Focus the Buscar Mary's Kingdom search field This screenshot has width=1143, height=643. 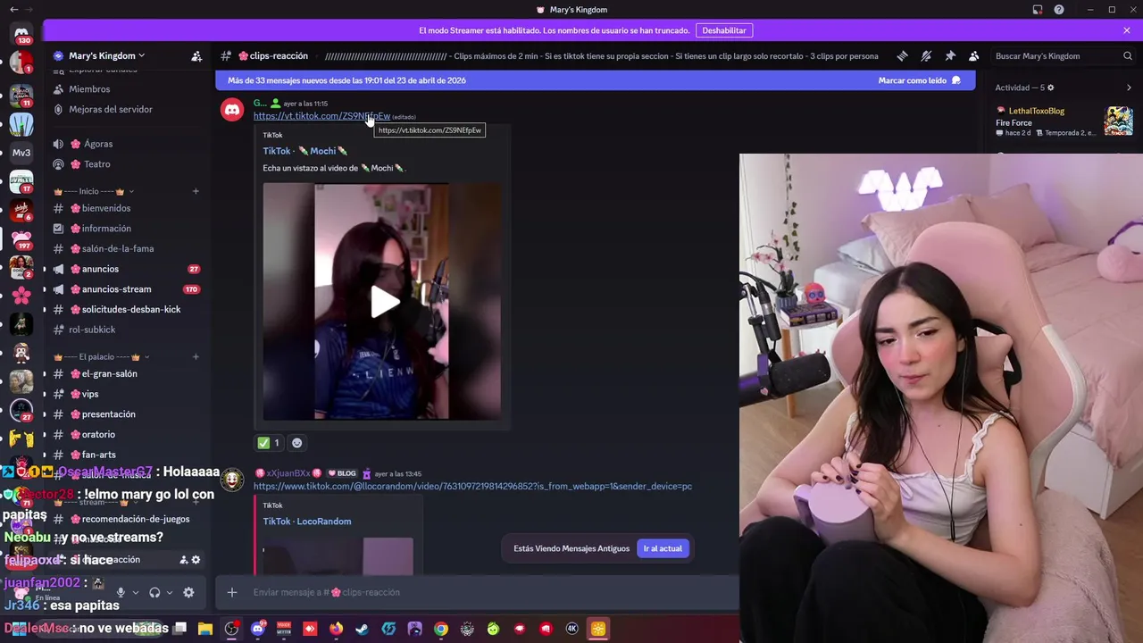[x=1063, y=55]
